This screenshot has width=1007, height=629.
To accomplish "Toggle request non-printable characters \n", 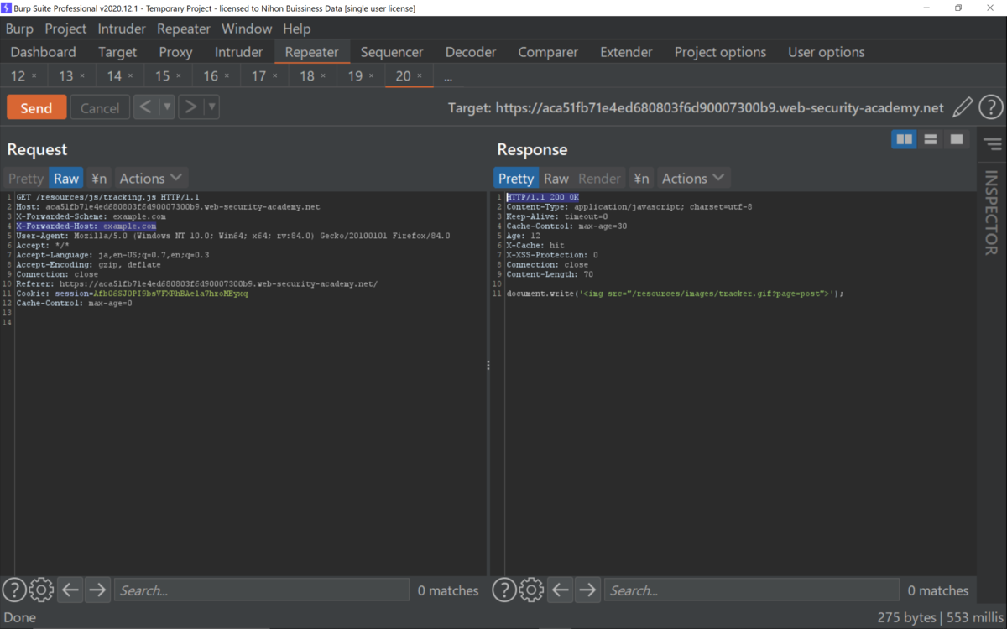I will pyautogui.click(x=99, y=178).
